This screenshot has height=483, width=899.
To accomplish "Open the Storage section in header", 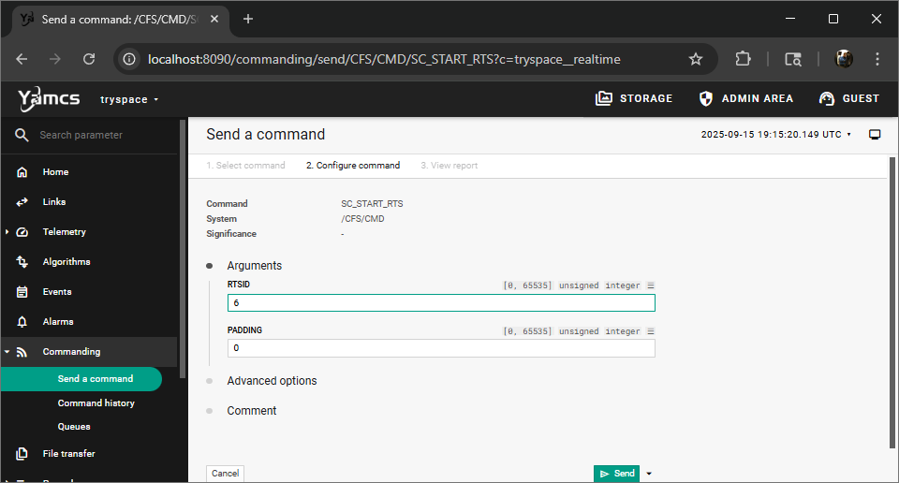I will (634, 98).
